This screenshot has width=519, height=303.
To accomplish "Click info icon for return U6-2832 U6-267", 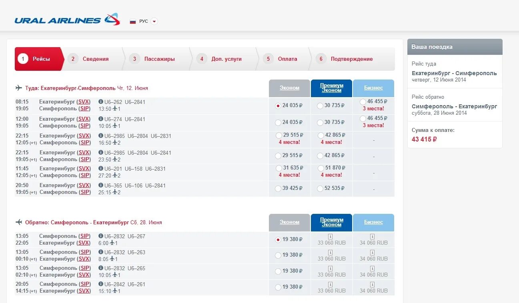I will 101,236.
